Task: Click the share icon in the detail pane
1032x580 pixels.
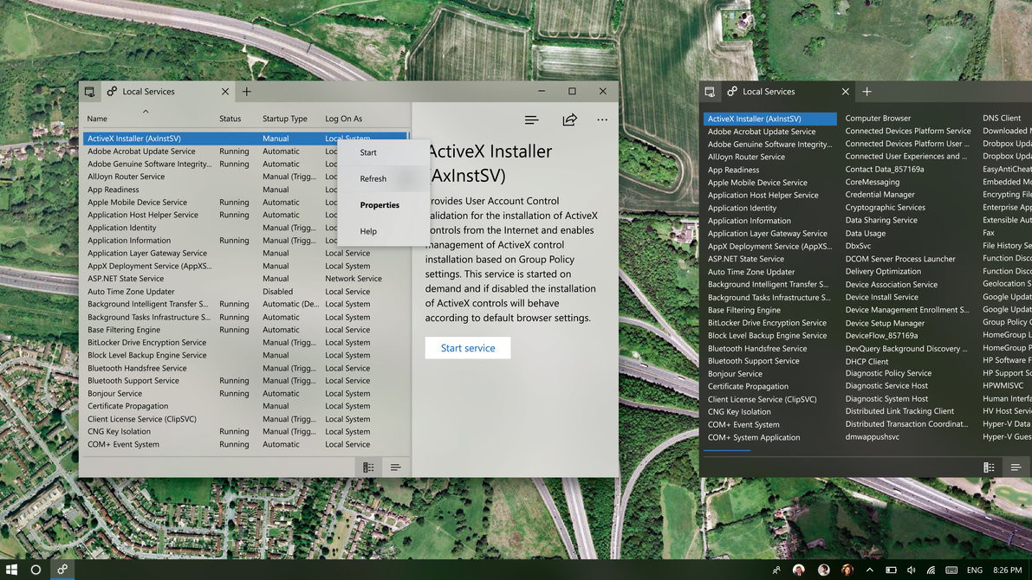Action: click(570, 119)
